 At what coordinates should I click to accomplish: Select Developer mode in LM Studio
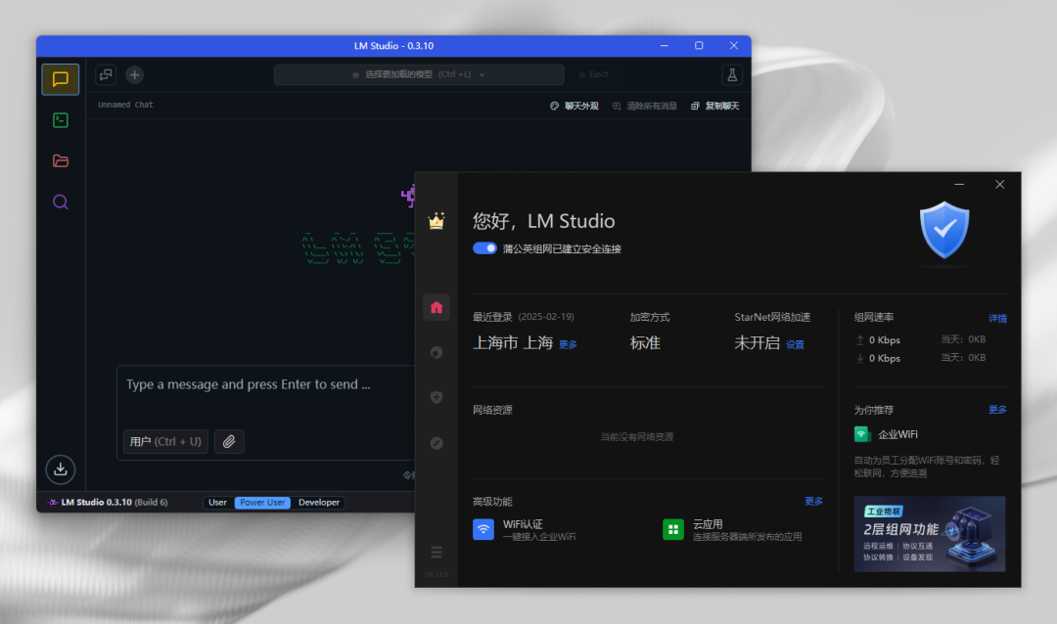tap(319, 503)
